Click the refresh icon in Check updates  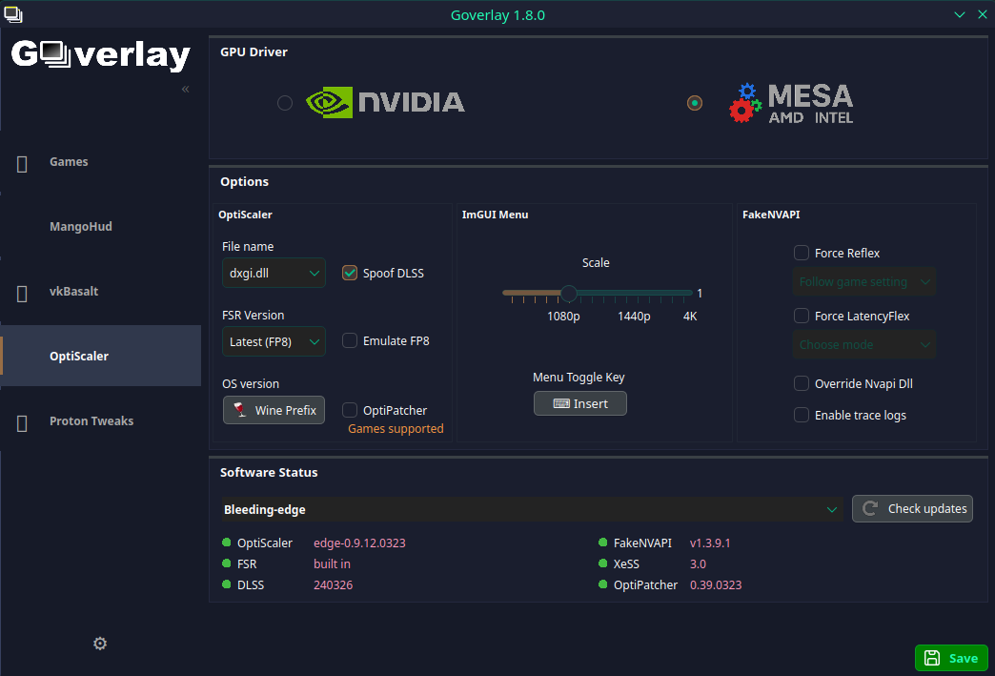tap(870, 508)
